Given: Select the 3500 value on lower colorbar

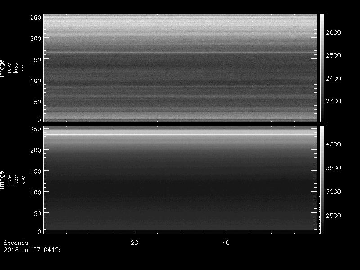Looking at the screenshot, I should [333, 168].
